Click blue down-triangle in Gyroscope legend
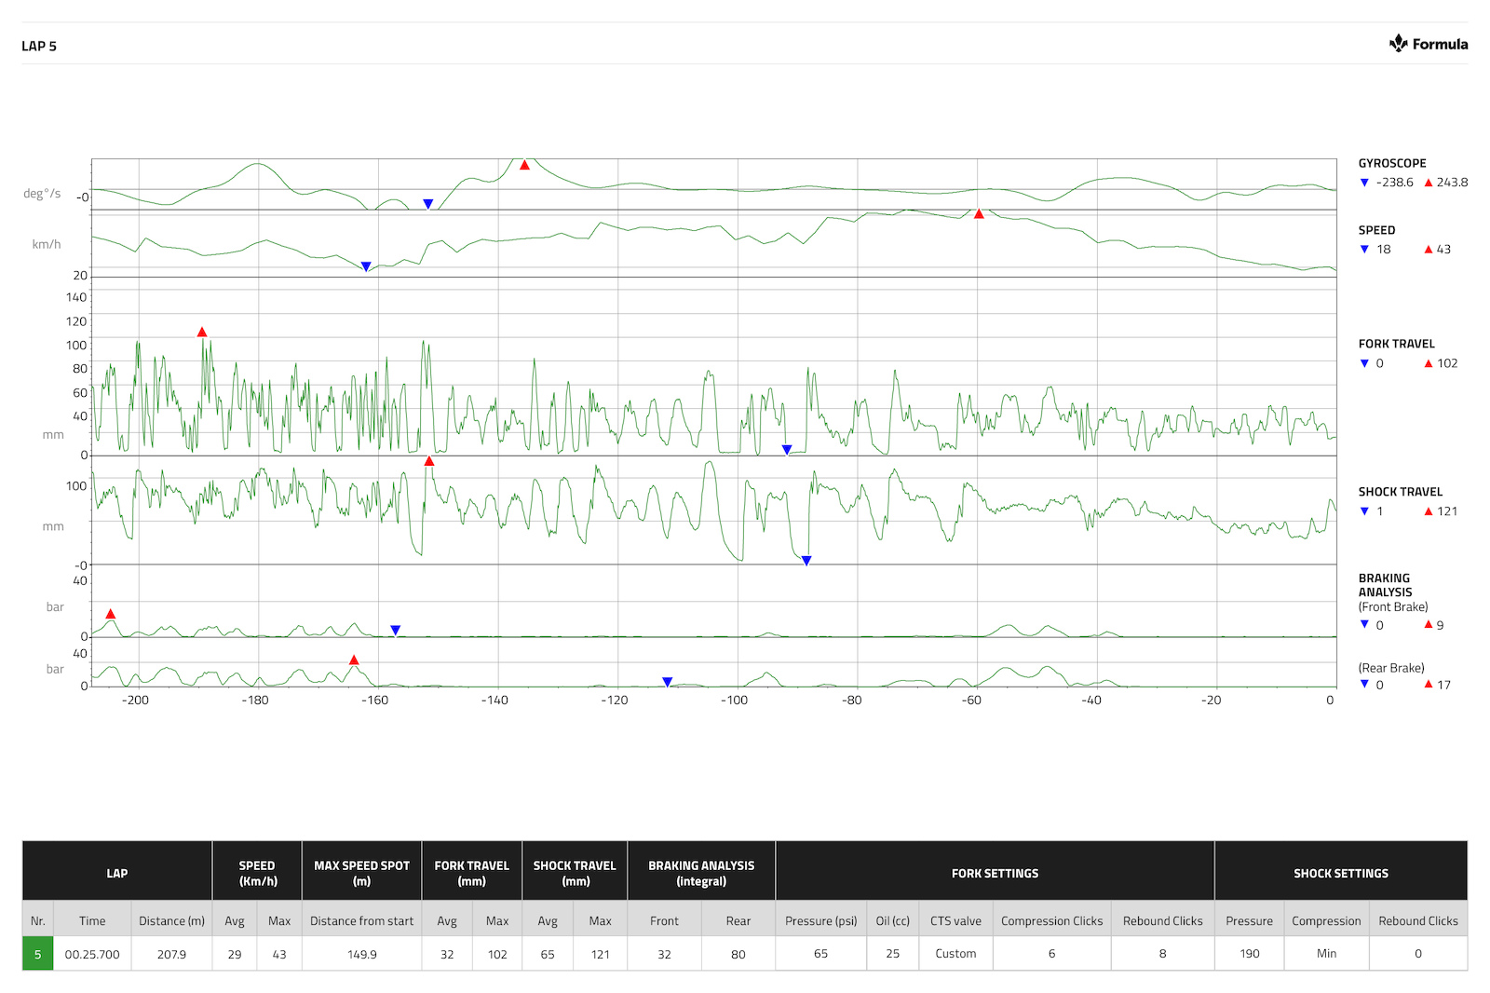 pos(1364,183)
